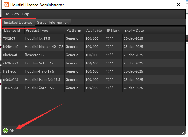Sort by the Product Type column header
Screen dimensions: 188x137
(37, 31)
